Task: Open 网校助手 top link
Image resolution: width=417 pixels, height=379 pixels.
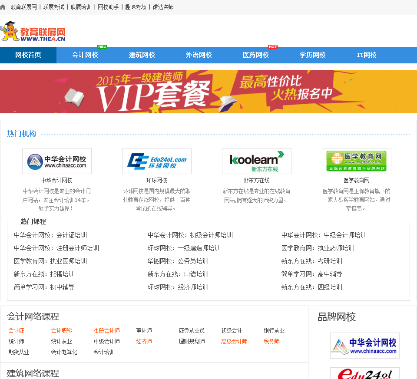Action: tap(108, 7)
